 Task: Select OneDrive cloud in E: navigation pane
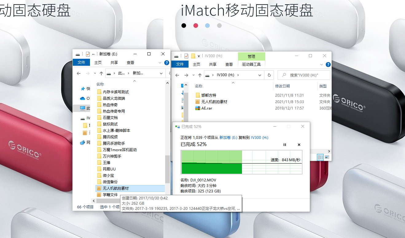82,99
